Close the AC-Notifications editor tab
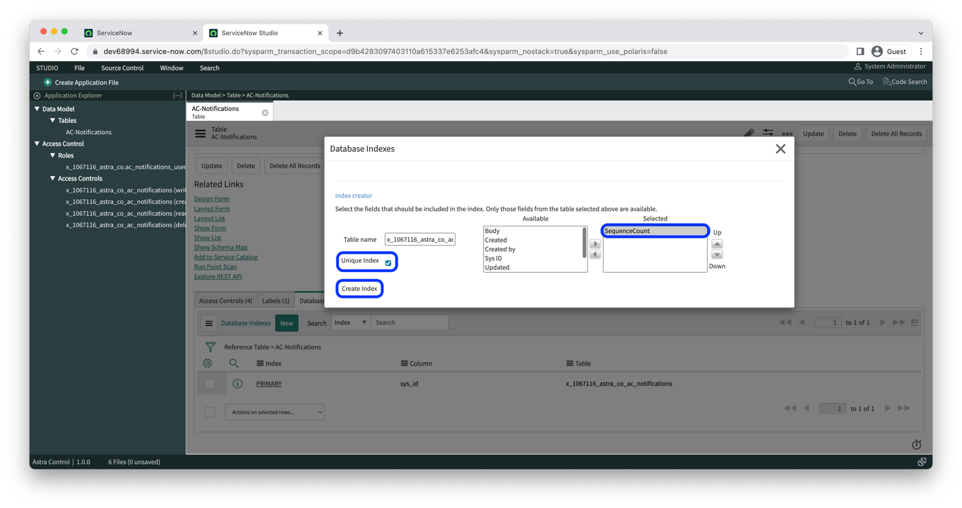Screen dimensions: 962x508 [x=265, y=113]
